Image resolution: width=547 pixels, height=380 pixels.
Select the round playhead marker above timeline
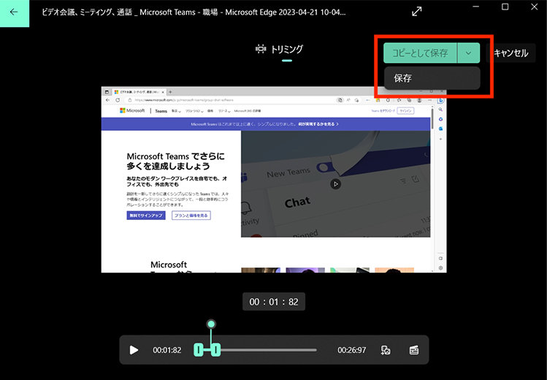point(211,324)
